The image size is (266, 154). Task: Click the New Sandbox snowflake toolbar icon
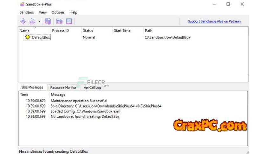pyautogui.click(x=23, y=21)
